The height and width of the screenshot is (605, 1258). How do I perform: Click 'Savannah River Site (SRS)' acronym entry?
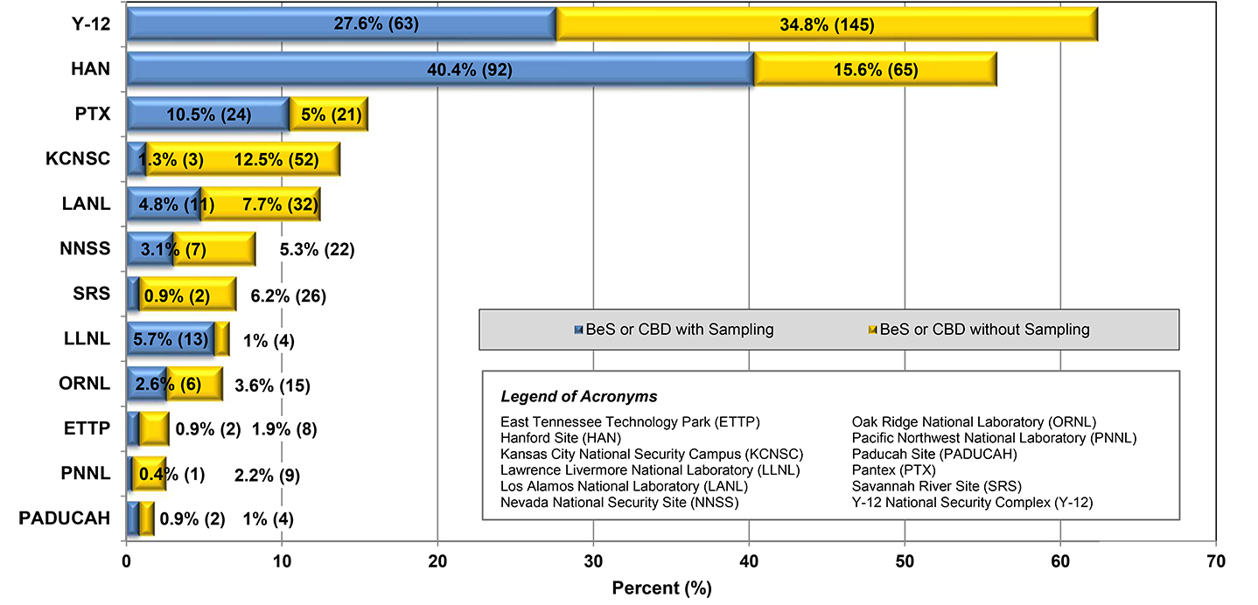(937, 486)
